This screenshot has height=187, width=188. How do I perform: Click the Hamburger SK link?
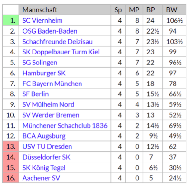click(44, 73)
